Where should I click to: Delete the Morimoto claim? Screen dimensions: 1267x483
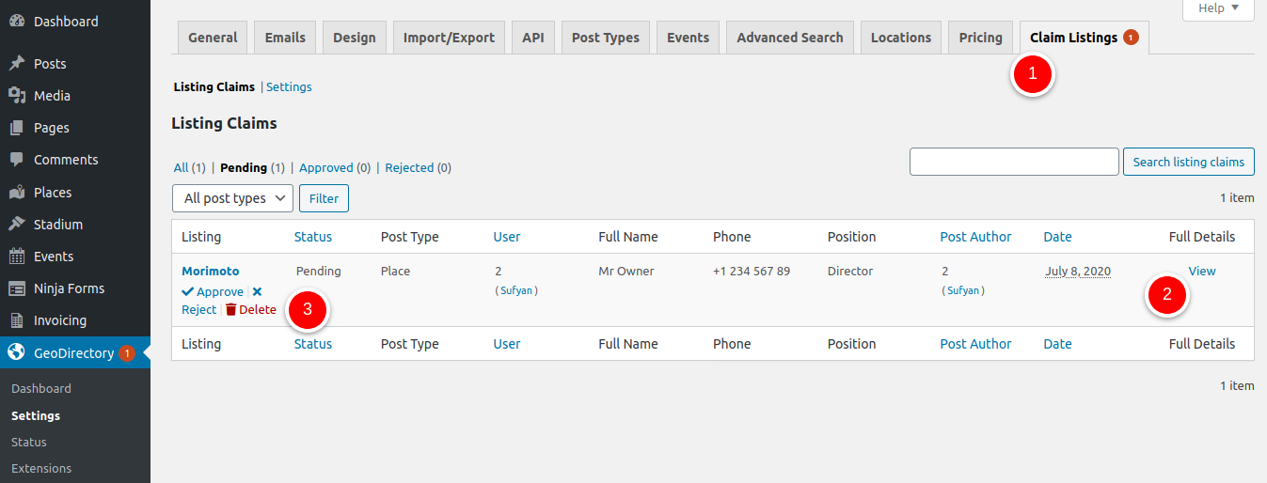coord(251,309)
